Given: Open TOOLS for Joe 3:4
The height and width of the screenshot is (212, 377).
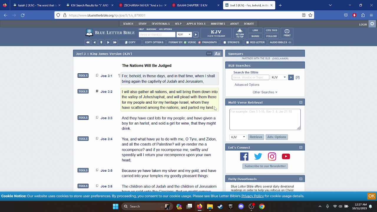Looking at the screenshot, I should (x=83, y=139).
